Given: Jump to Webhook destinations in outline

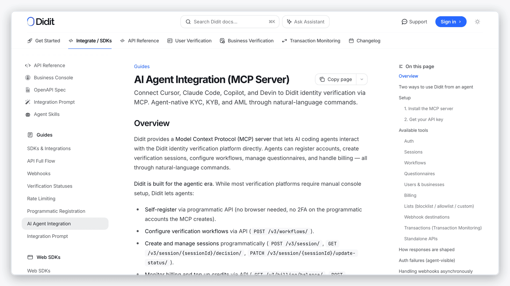Looking at the screenshot, I should coord(427,217).
